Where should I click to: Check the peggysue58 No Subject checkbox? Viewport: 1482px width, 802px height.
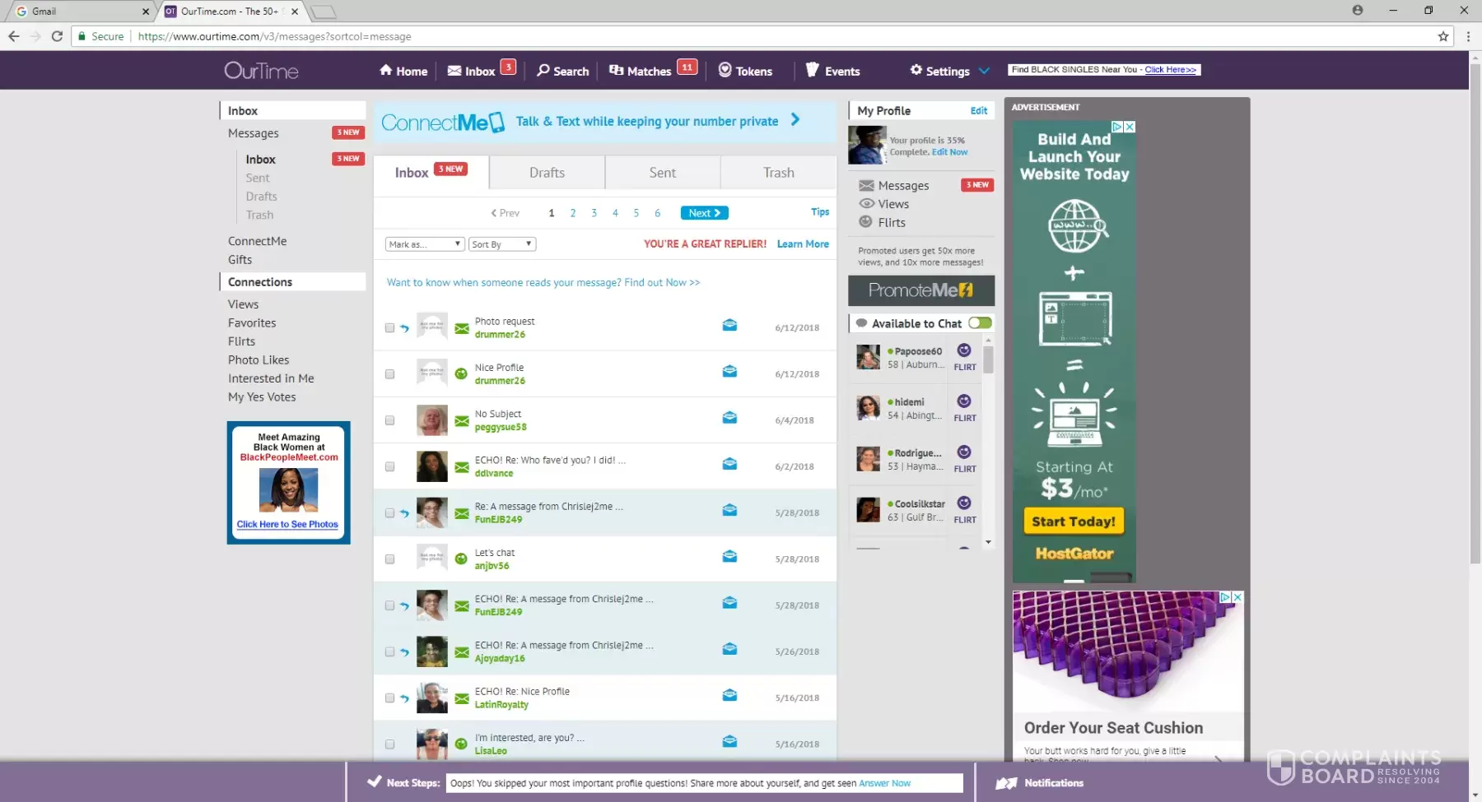[x=390, y=420]
